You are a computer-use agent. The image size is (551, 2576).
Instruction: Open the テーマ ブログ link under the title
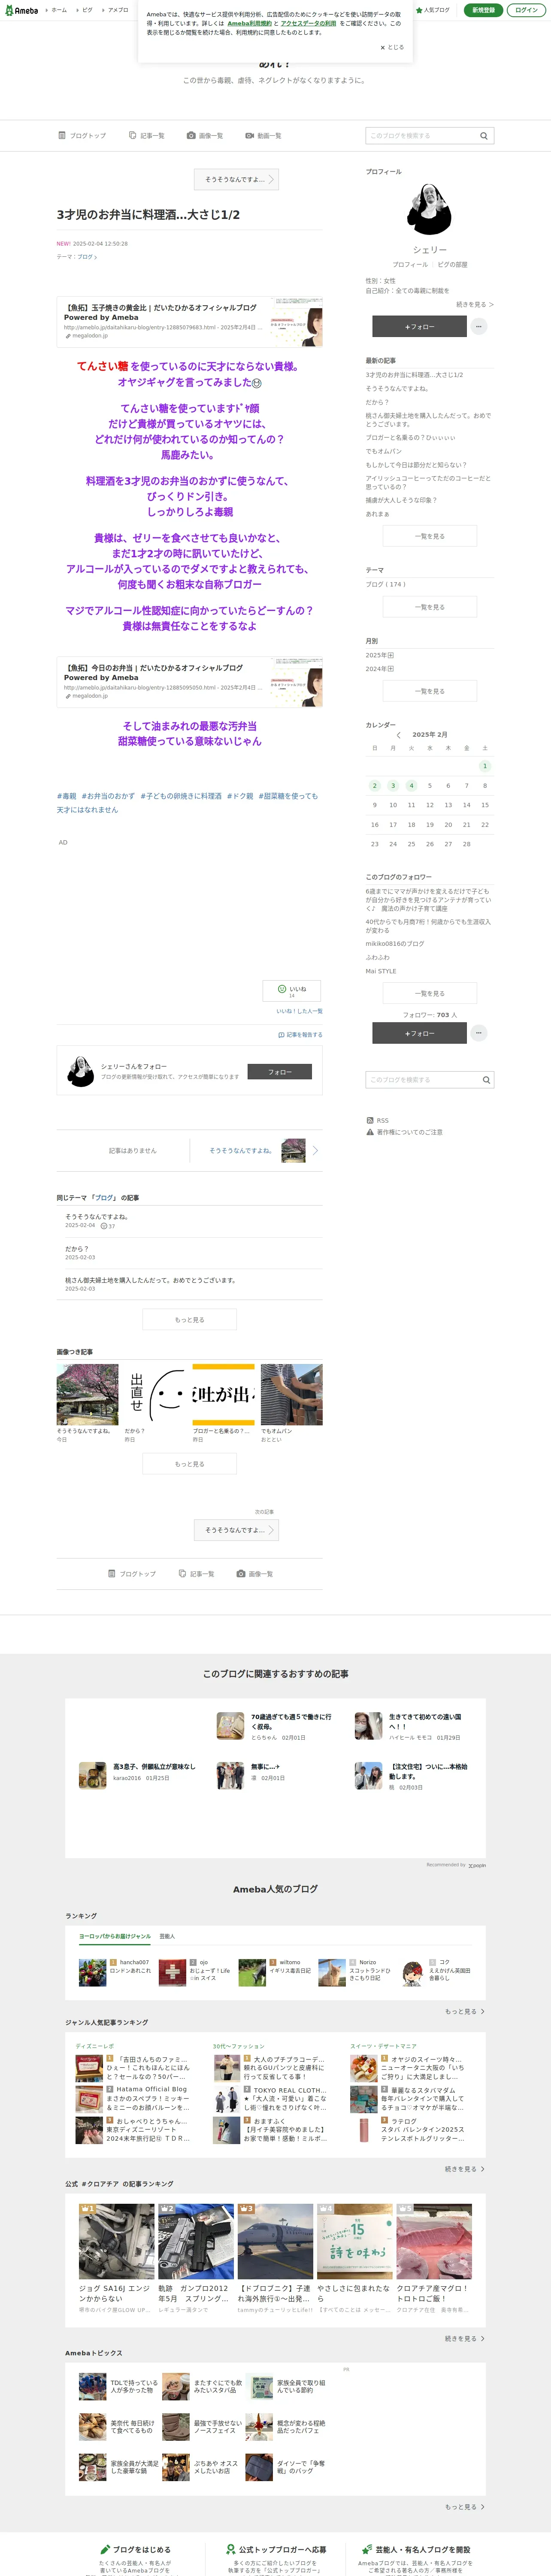coord(87,257)
